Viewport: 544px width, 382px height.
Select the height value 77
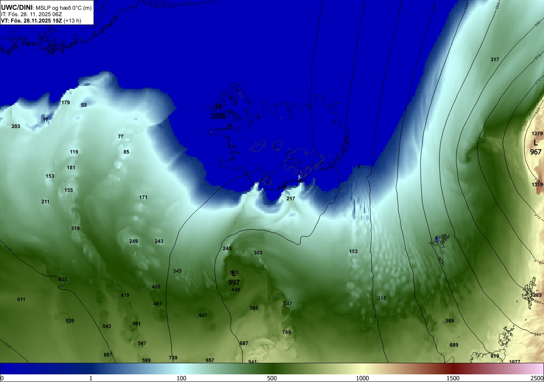(121, 137)
